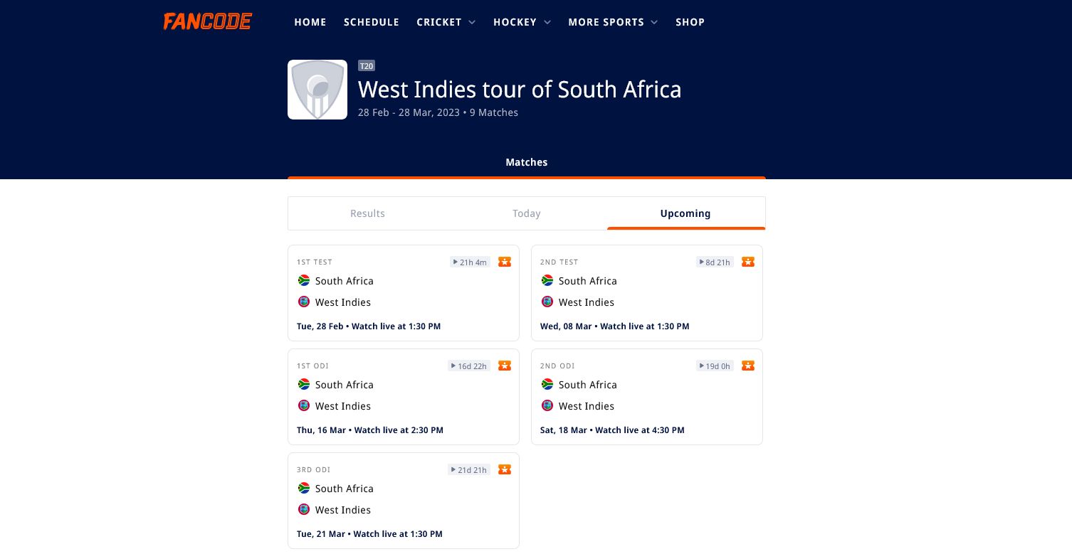
Task: Open the Schedule menu item
Action: (372, 22)
